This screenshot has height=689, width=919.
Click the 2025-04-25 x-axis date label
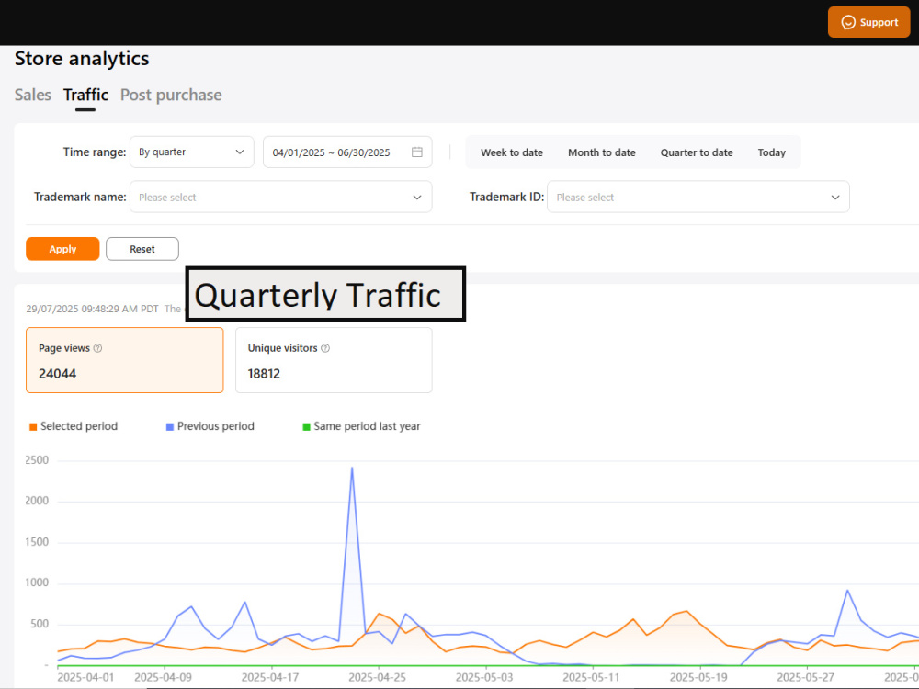[377, 678]
